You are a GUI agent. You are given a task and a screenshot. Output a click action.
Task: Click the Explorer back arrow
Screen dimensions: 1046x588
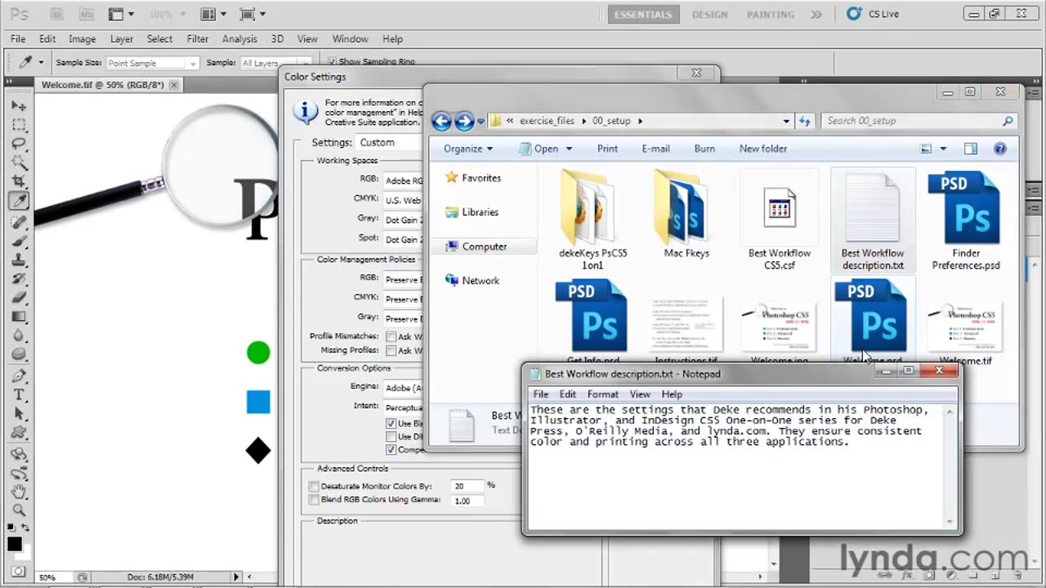pos(441,121)
